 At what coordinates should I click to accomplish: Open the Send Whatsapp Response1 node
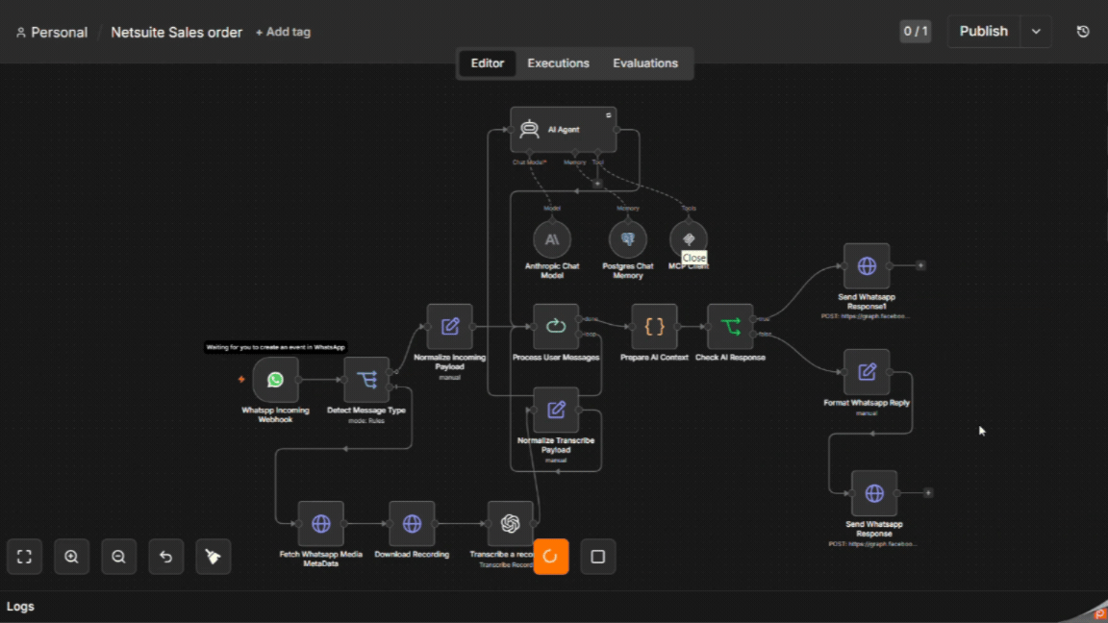(867, 265)
